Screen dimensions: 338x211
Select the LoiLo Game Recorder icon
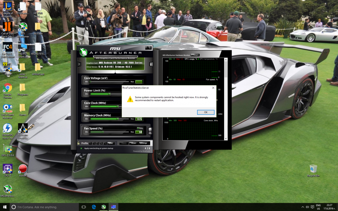pyautogui.click(x=7, y=111)
